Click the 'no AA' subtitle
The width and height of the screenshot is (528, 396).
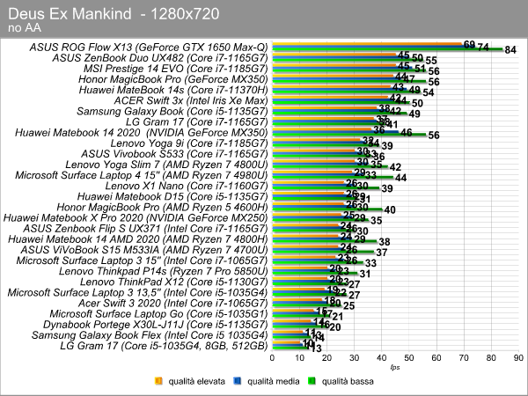[25, 28]
